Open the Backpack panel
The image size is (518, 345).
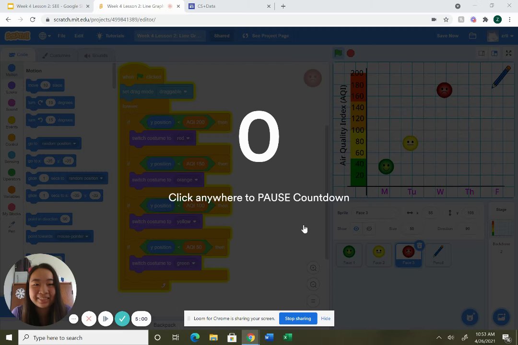pos(165,325)
